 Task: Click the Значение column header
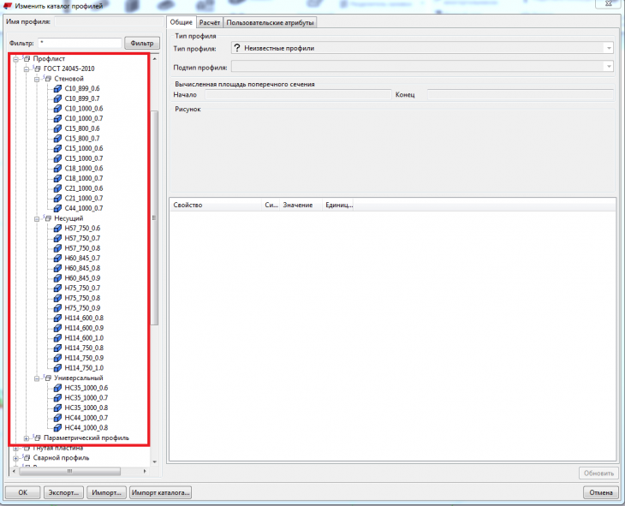click(301, 205)
